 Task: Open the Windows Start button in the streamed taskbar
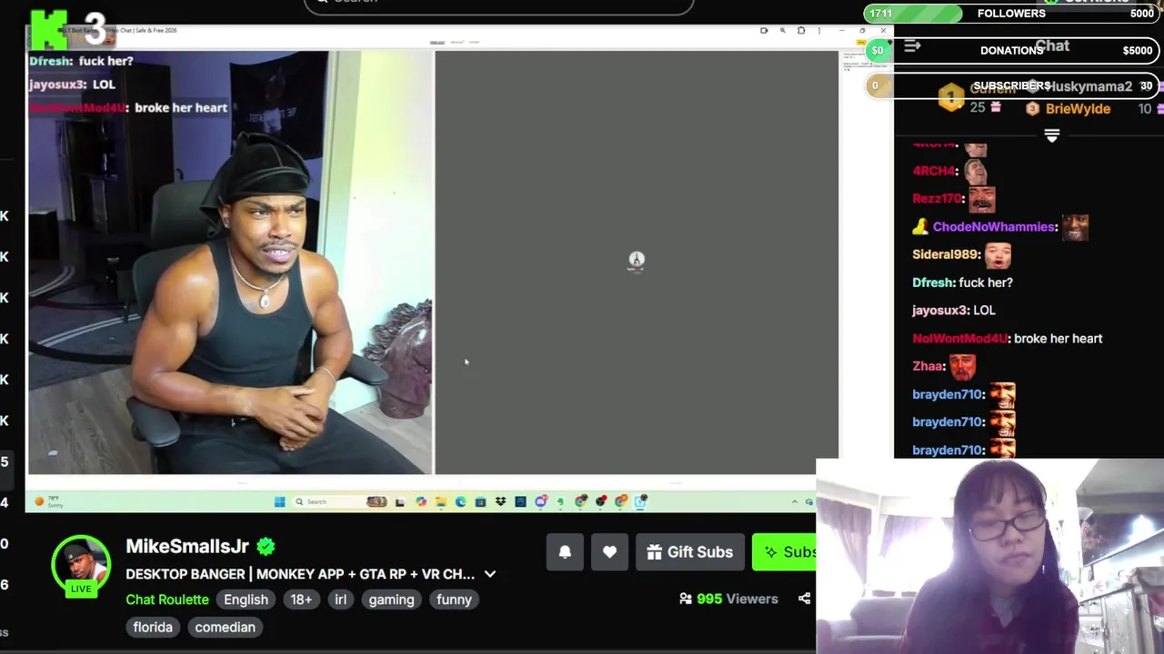tap(279, 501)
